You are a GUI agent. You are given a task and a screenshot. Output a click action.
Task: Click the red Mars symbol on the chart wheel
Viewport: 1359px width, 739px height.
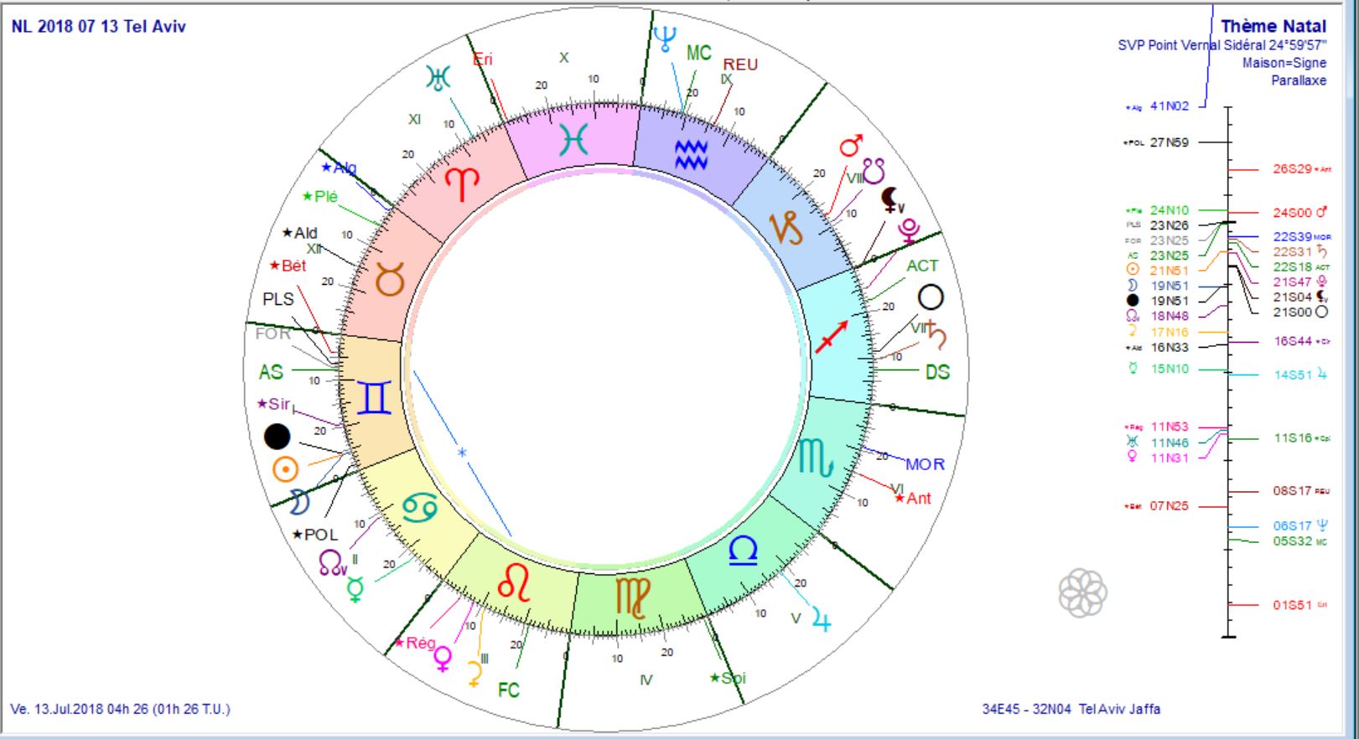851,147
